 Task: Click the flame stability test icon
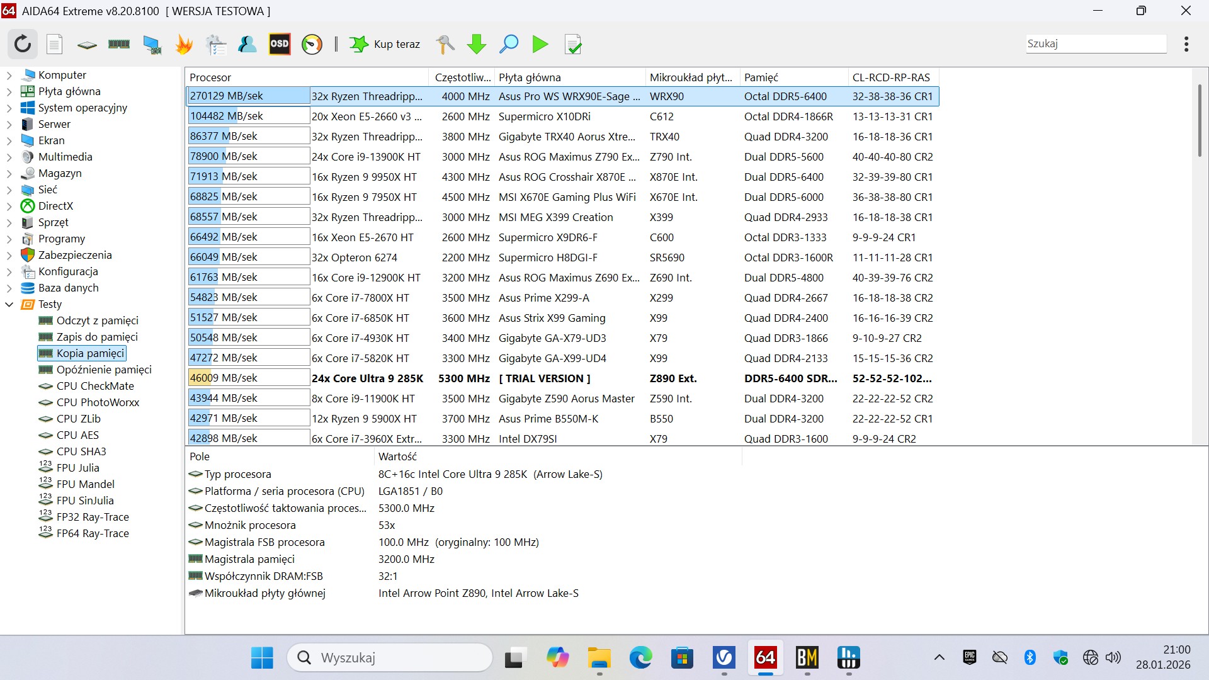click(x=184, y=44)
